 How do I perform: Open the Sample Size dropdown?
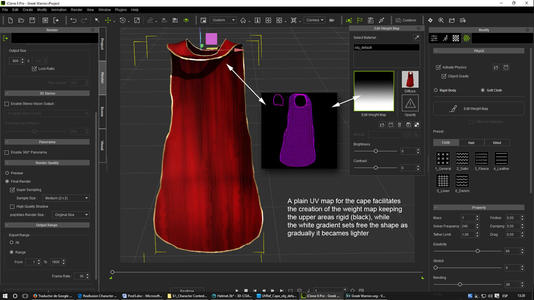coord(66,198)
